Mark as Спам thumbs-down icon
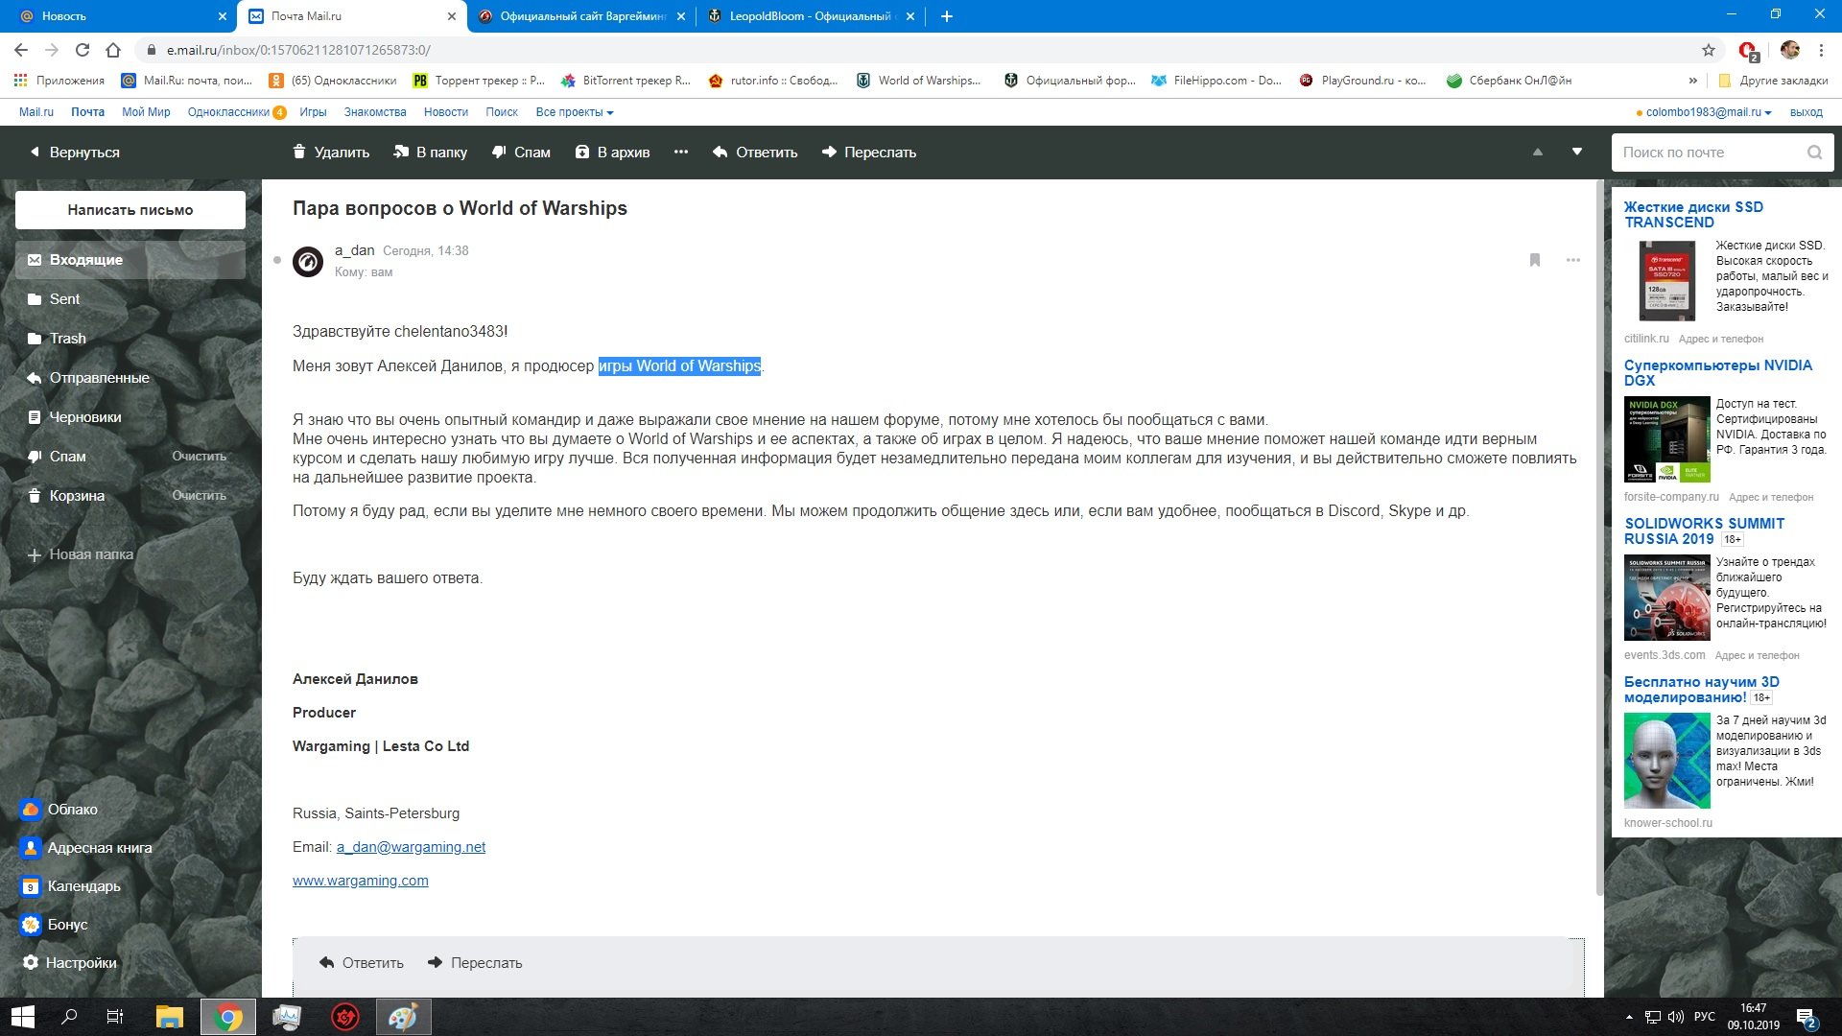Viewport: 1842px width, 1036px height. coord(499,152)
